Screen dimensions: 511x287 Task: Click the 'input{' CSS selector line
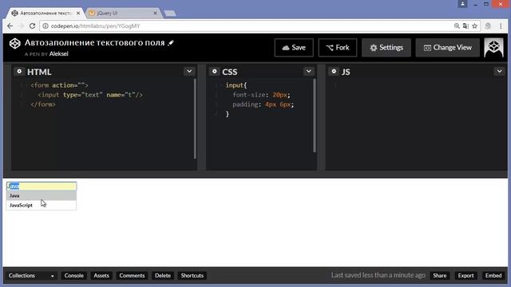(x=236, y=85)
